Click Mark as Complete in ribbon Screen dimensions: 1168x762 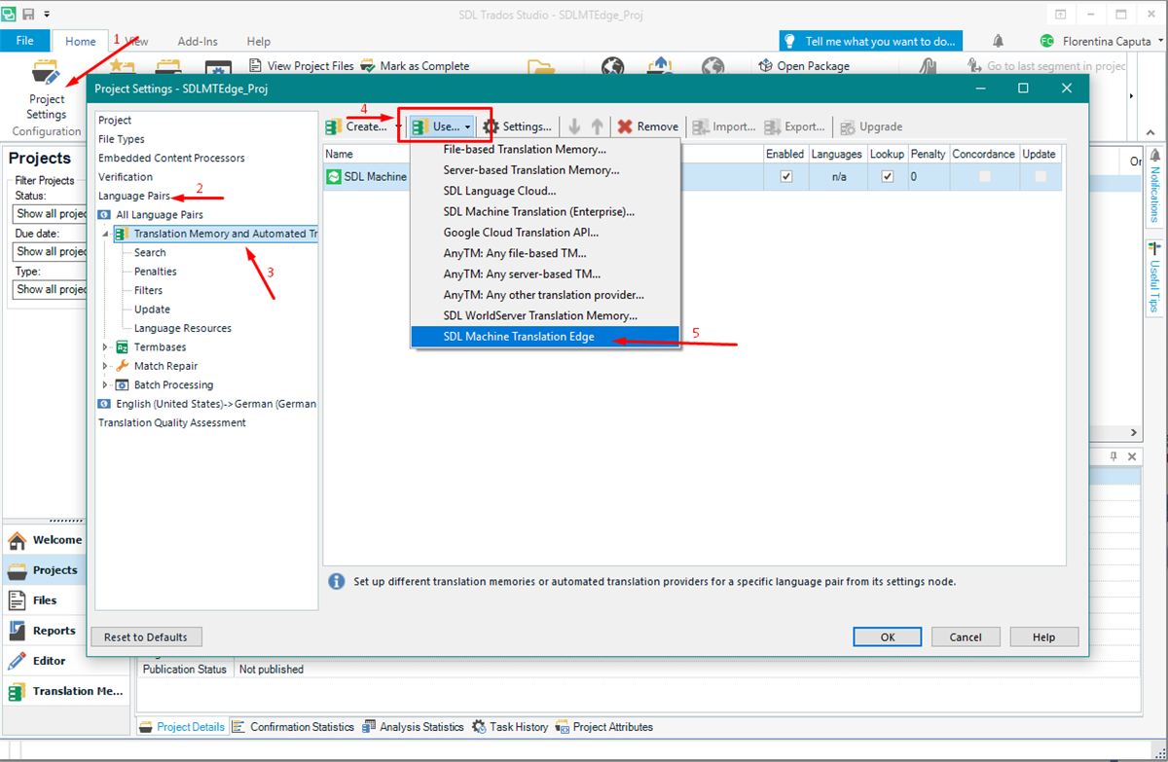pyautogui.click(x=415, y=66)
